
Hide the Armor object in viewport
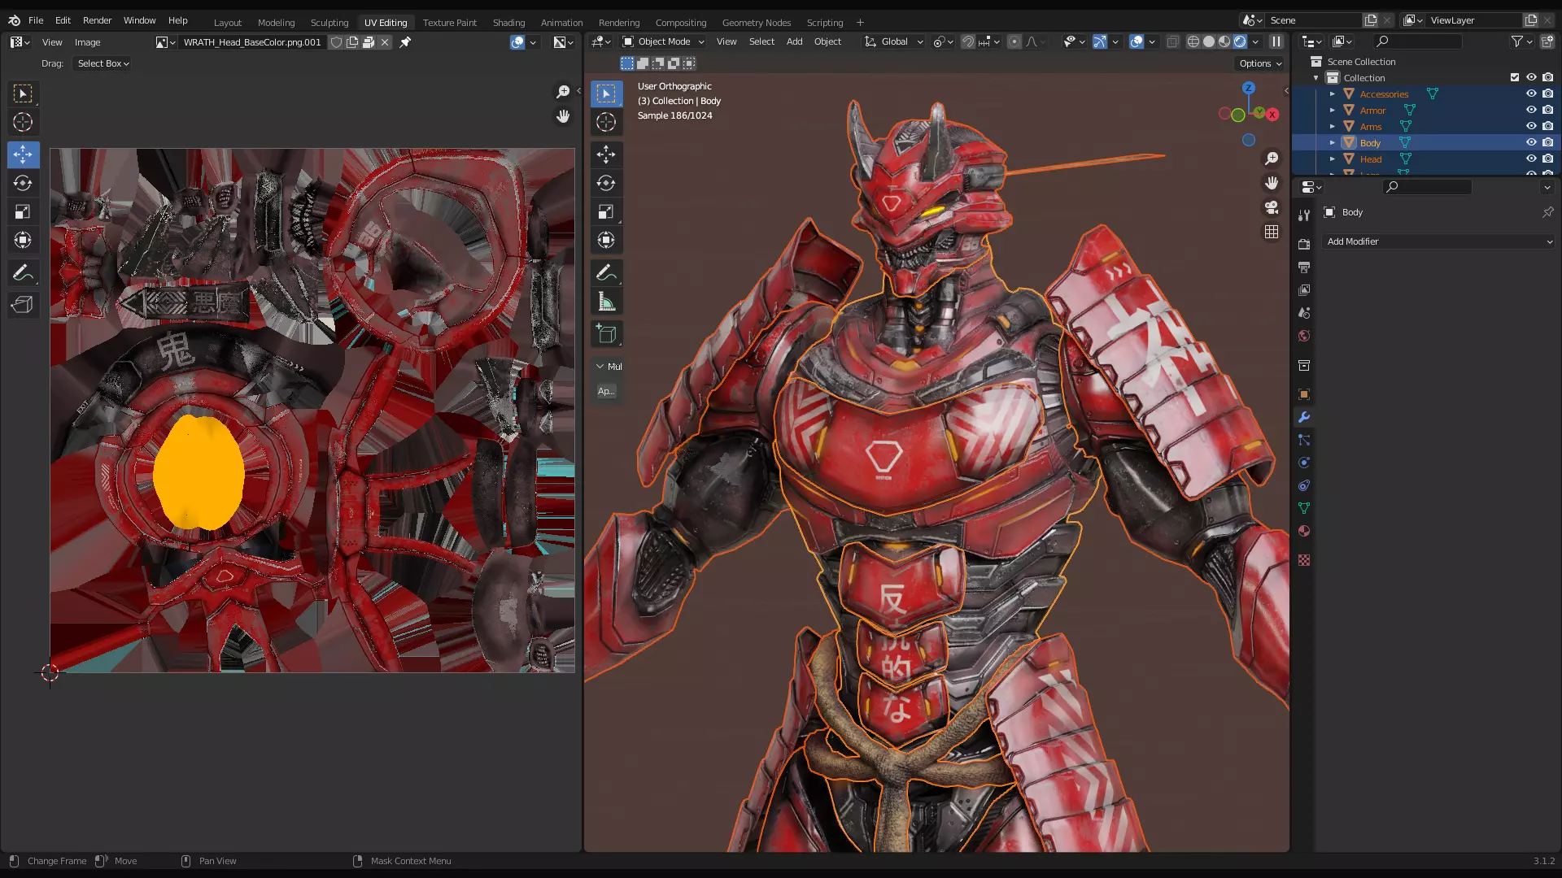pyautogui.click(x=1531, y=110)
